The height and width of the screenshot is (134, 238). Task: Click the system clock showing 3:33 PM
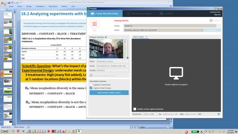point(230,132)
